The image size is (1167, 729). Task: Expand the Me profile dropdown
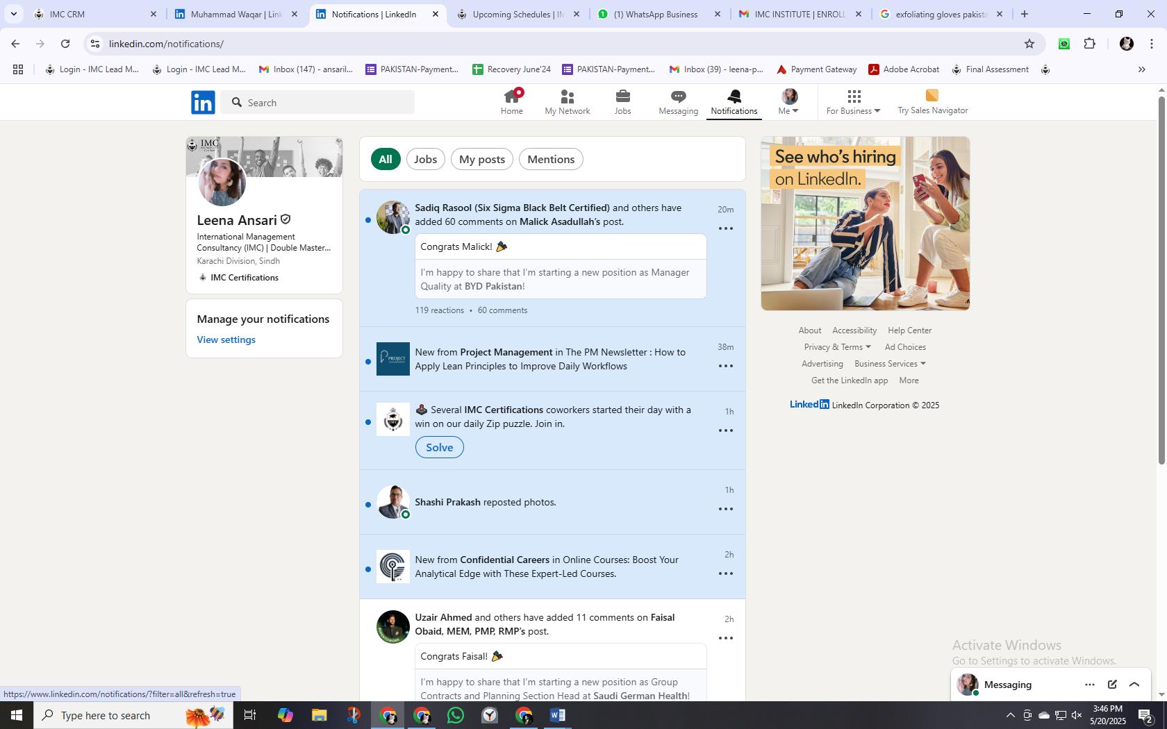point(788,102)
